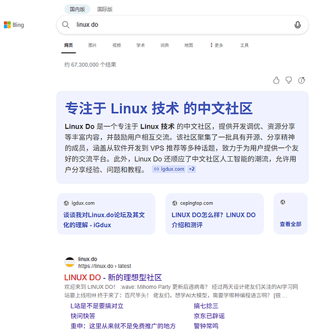Open sublink 京东已辟谣
The height and width of the screenshot is (336, 320).
click(x=209, y=316)
